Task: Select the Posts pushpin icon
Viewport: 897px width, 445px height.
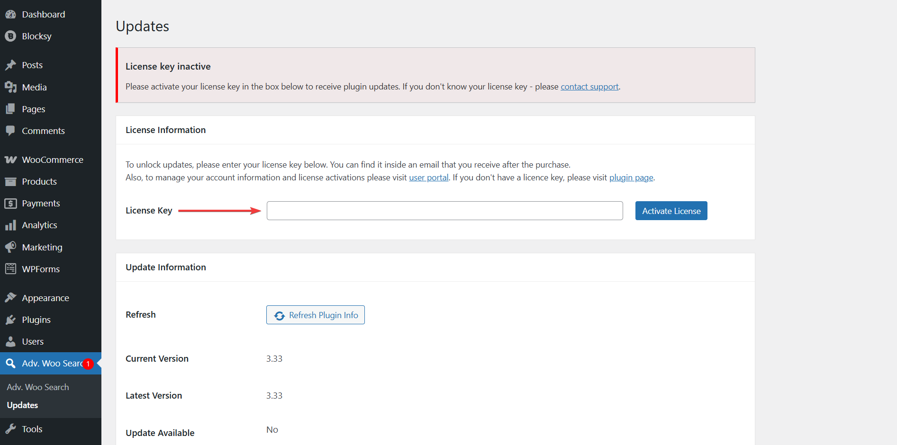Action: [x=10, y=65]
